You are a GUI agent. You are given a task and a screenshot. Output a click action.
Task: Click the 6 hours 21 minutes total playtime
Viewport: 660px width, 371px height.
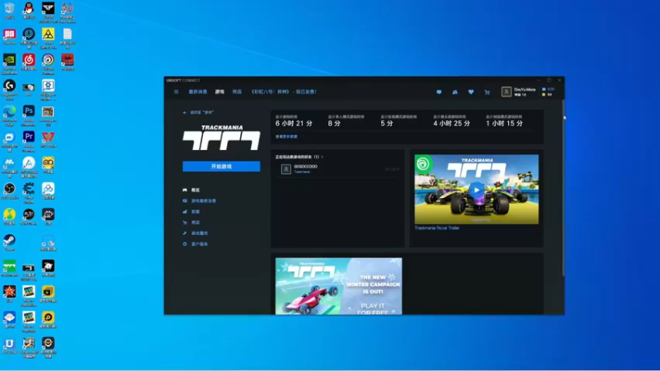(x=294, y=123)
